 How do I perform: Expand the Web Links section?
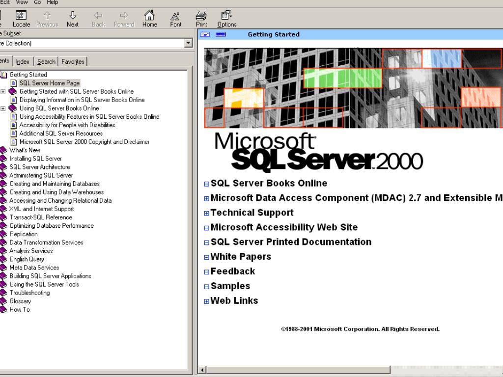point(207,301)
